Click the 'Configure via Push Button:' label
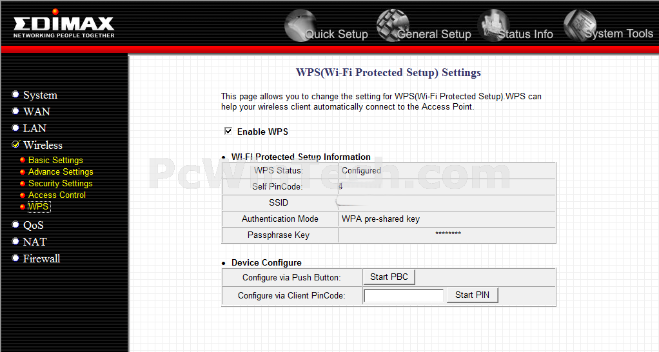Image resolution: width=659 pixels, height=352 pixels. pos(291,278)
